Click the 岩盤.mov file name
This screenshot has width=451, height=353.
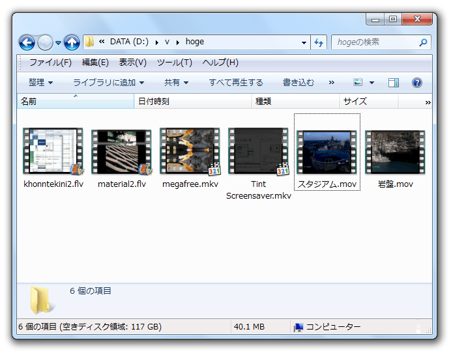pyautogui.click(x=395, y=184)
